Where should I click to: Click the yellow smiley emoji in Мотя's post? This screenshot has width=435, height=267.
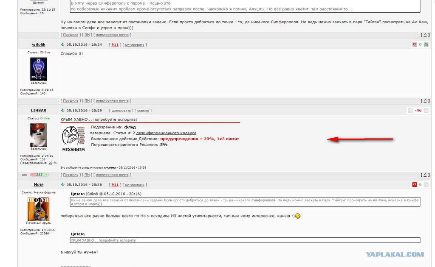[x=298, y=216]
